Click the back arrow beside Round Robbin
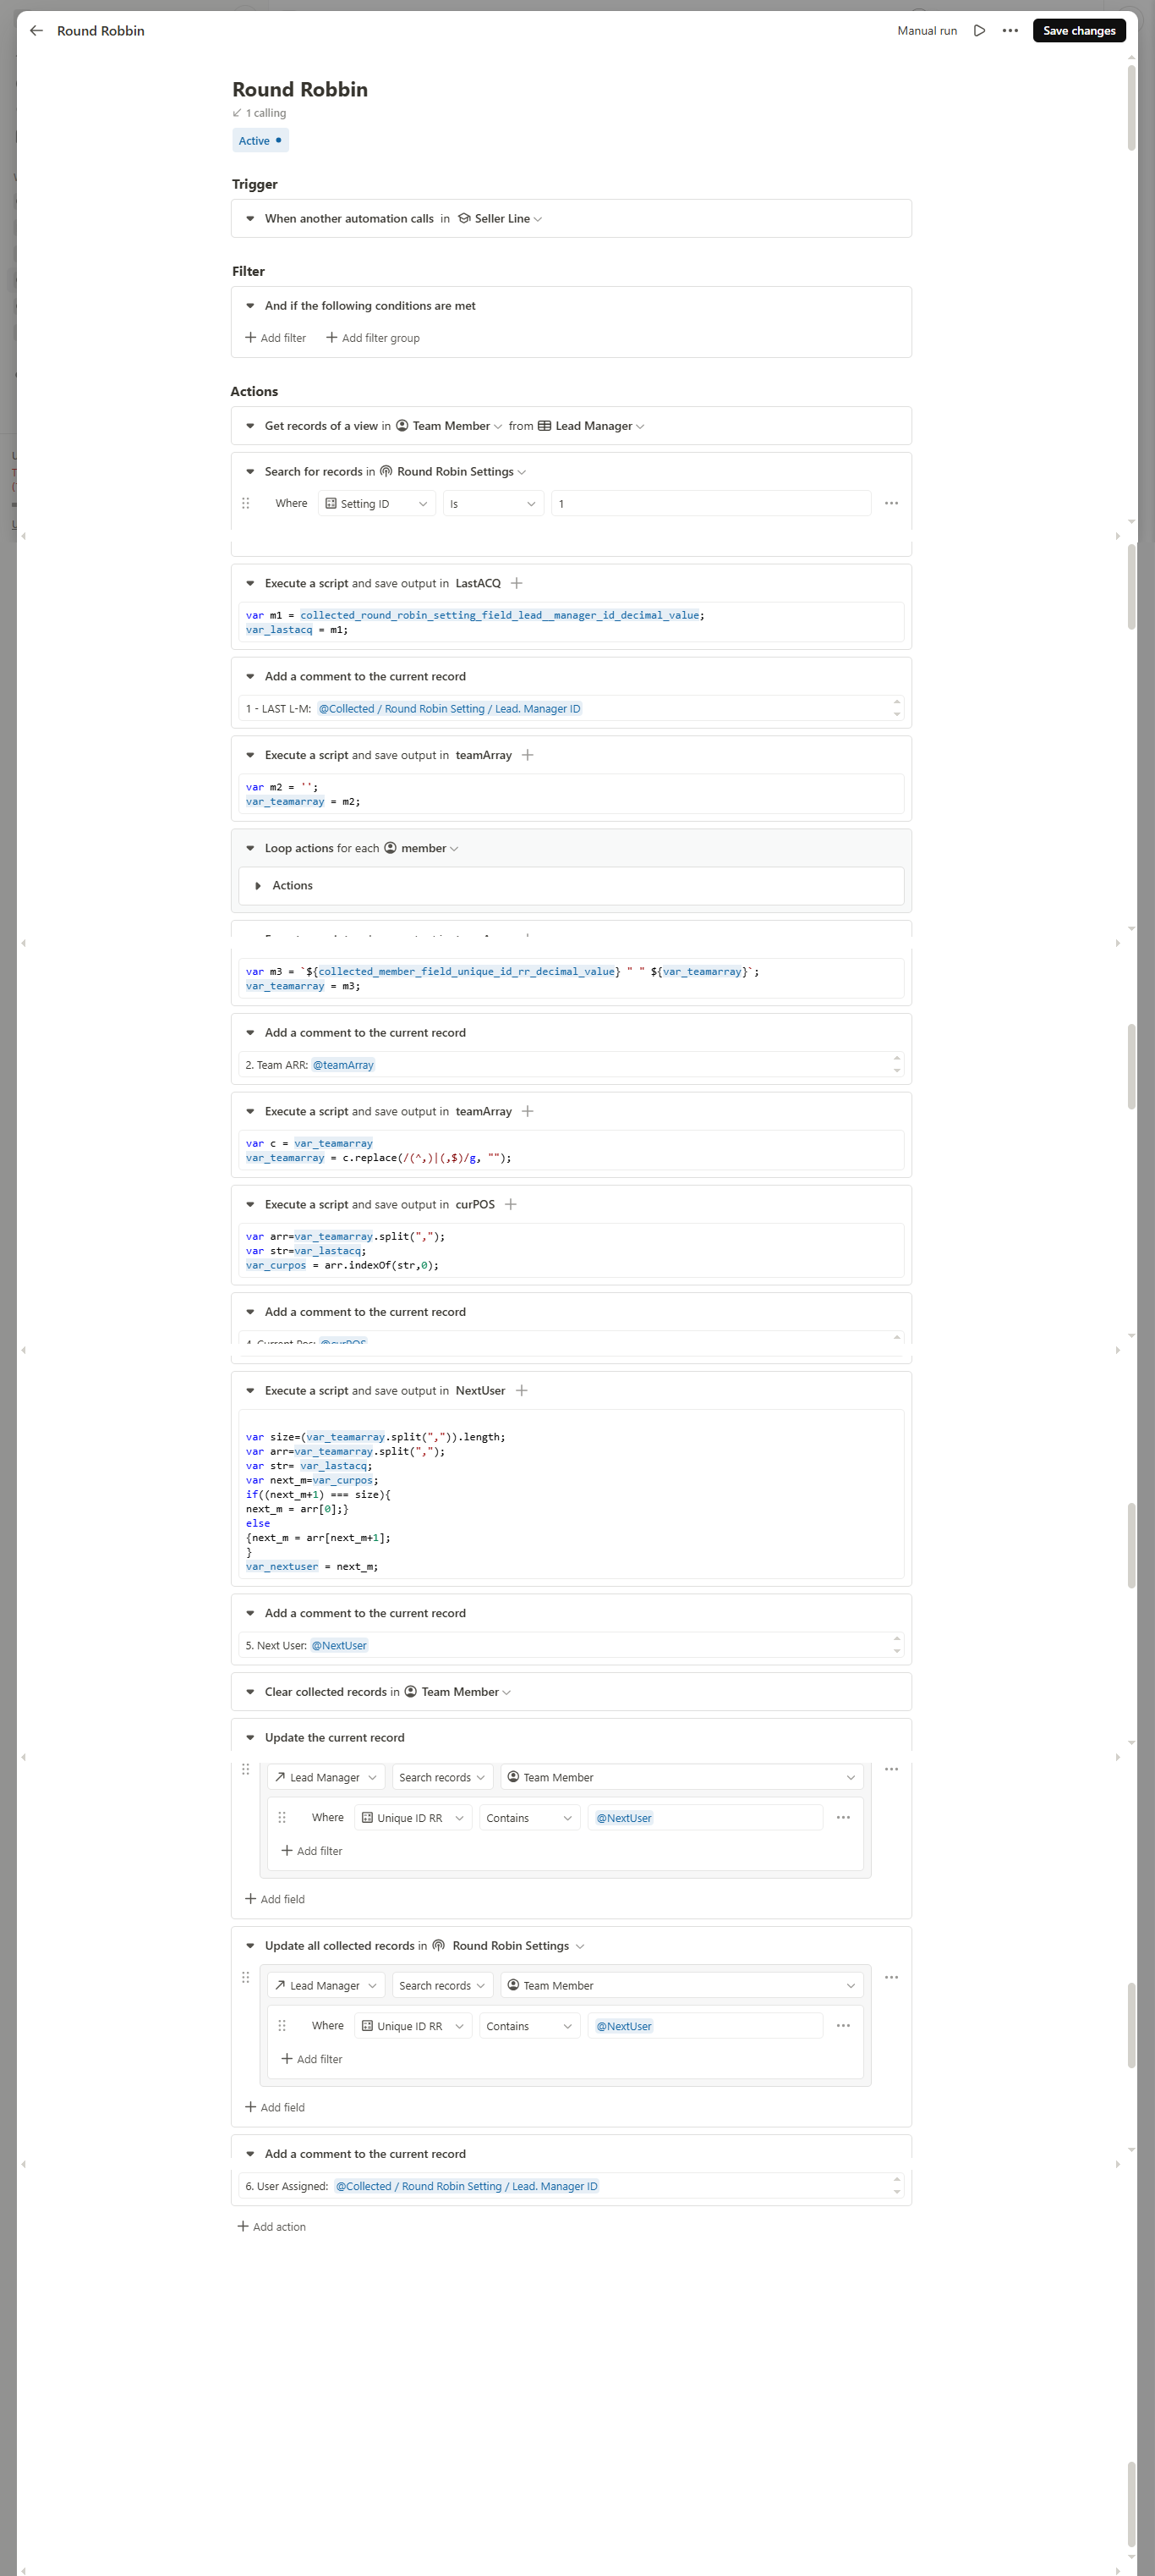This screenshot has width=1155, height=2576. point(37,31)
